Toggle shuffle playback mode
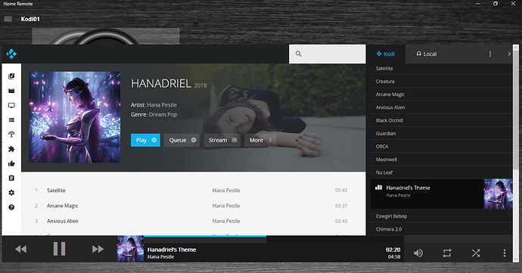Screen dimensions: 522x273 click(476, 253)
